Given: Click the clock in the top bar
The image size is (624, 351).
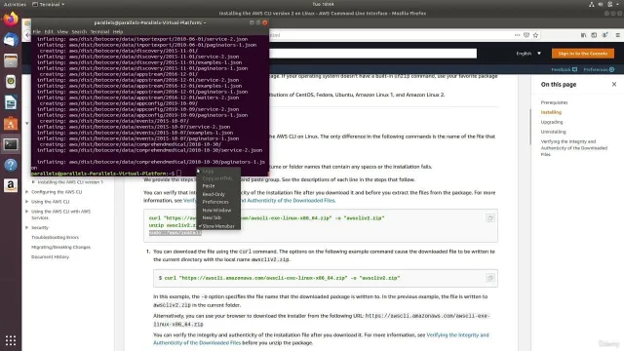Looking at the screenshot, I should 323,4.
